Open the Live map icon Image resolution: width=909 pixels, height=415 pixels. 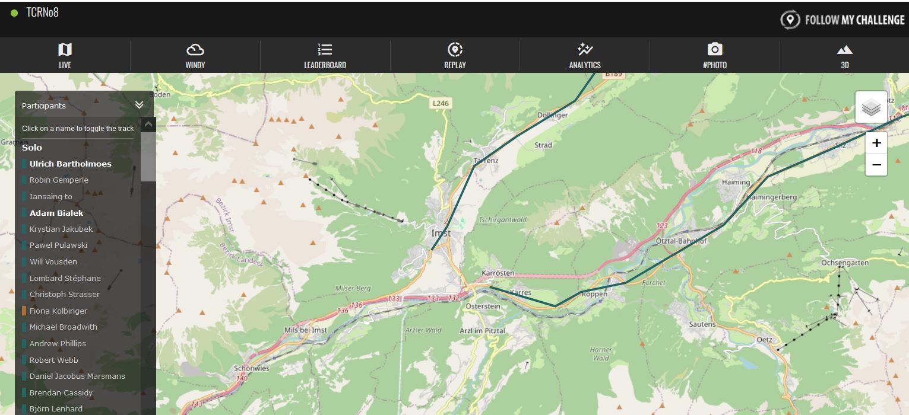(x=65, y=49)
